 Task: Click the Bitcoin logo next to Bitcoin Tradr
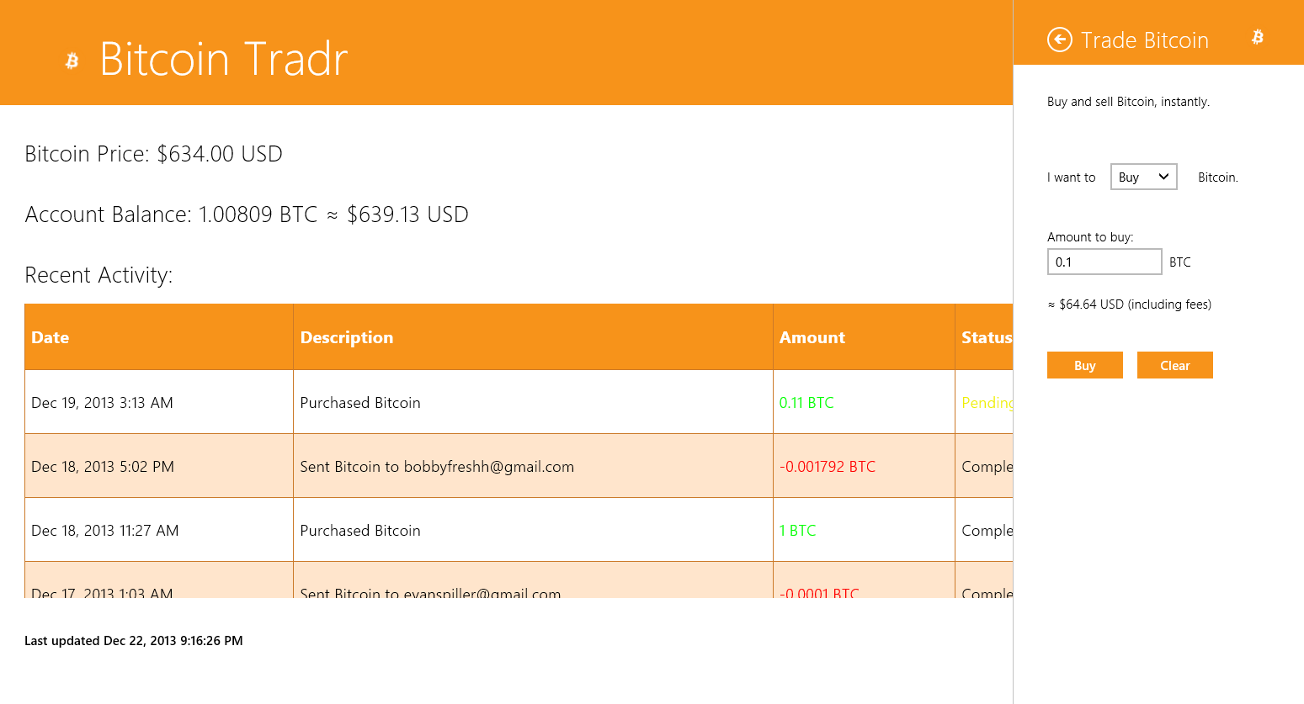[x=72, y=61]
